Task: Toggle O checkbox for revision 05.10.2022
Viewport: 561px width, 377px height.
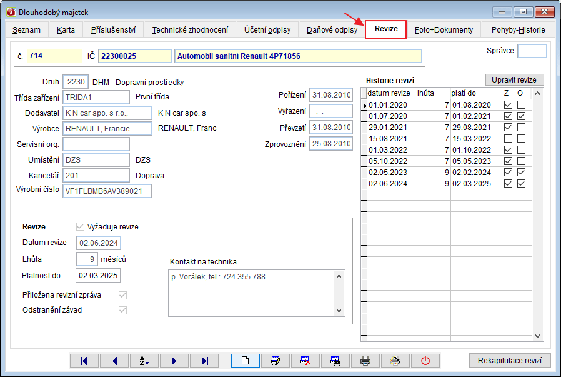Action: (521, 161)
